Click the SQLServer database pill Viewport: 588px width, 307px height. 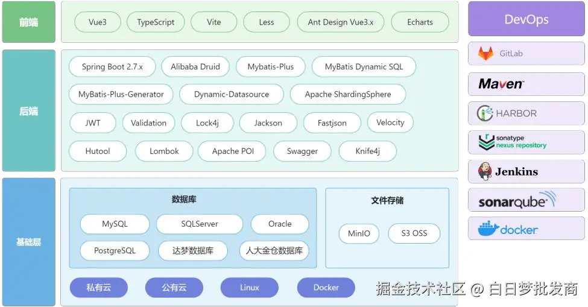[x=200, y=224]
